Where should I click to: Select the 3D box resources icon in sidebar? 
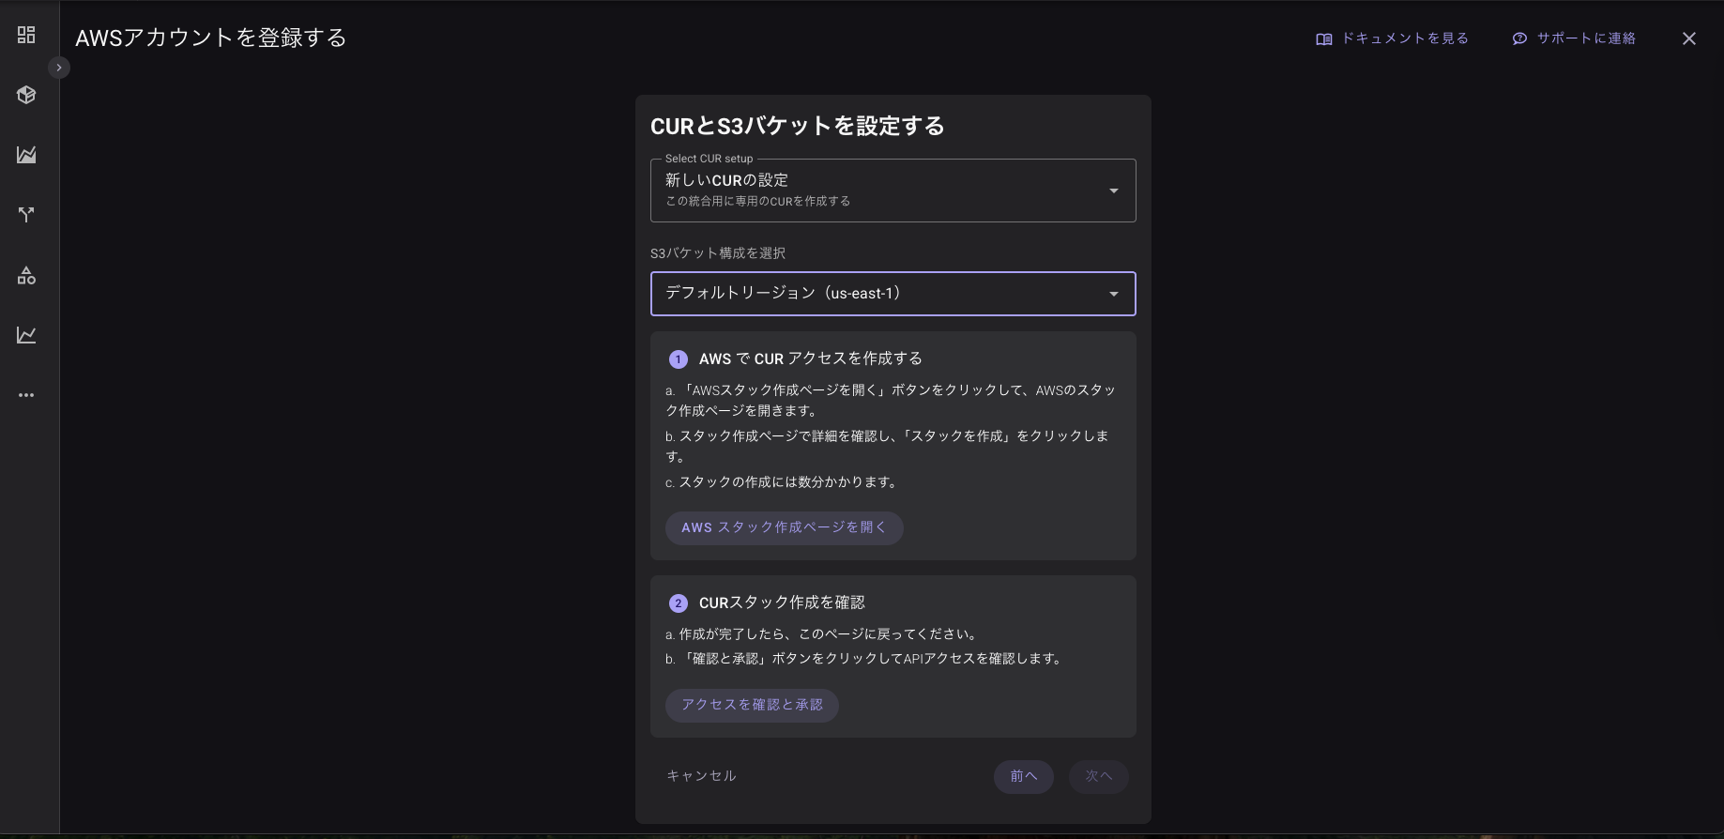tap(25, 94)
